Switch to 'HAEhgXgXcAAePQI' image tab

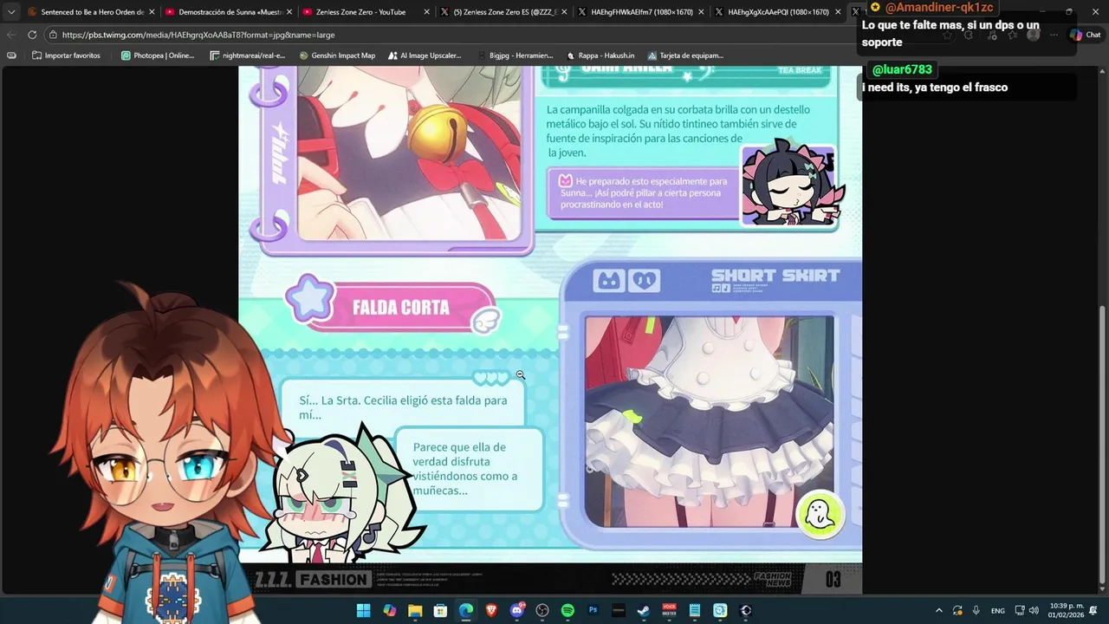(x=779, y=12)
